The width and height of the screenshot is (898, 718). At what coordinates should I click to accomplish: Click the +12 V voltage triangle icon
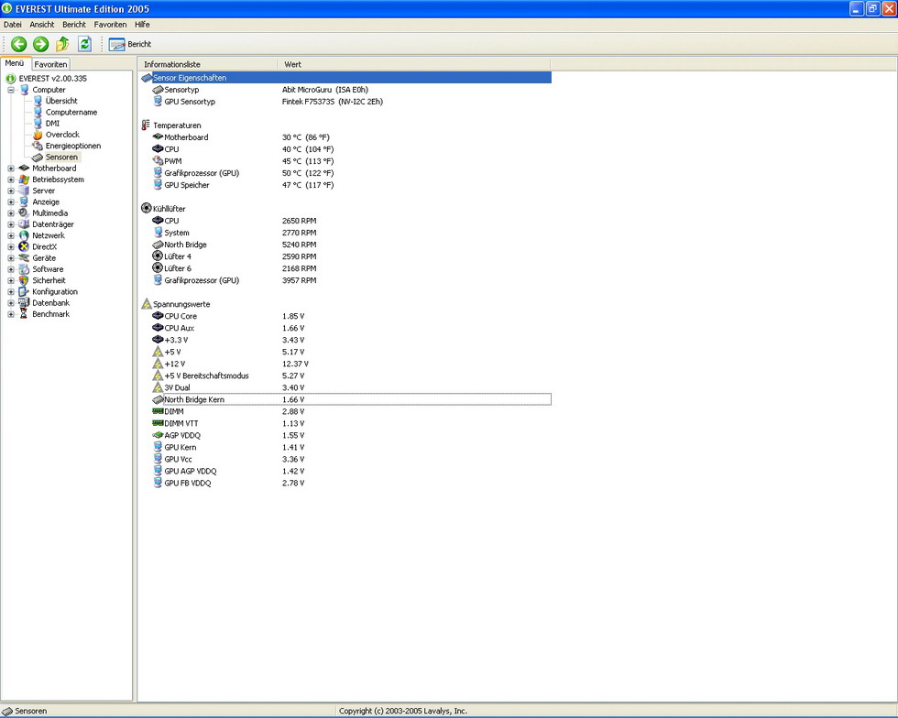click(158, 364)
